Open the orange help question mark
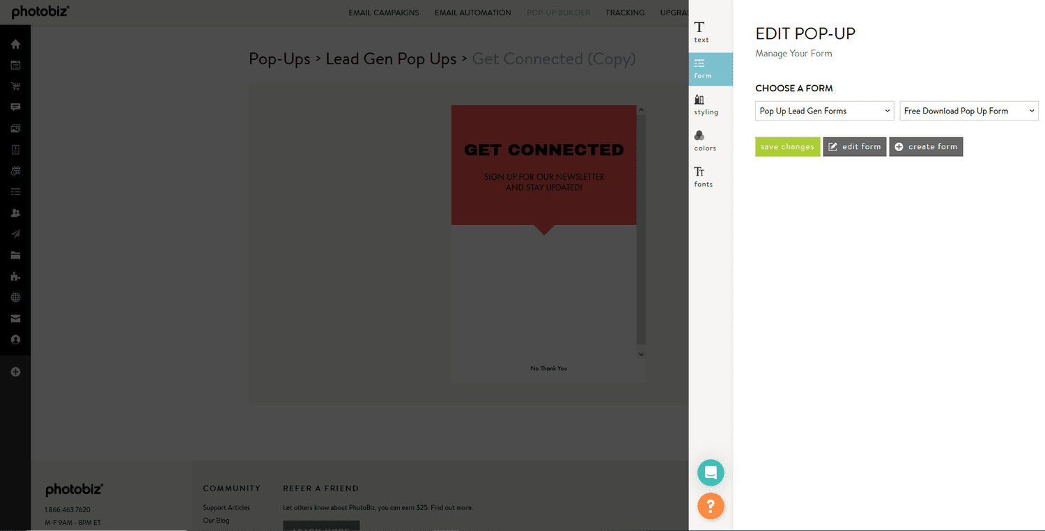The image size is (1045, 531). coord(711,507)
